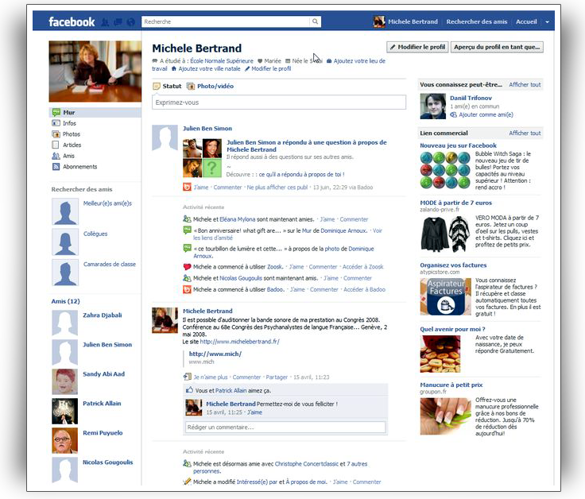This screenshot has width=585, height=499.
Task: Open MODE à partir de 7 euros ad
Action: click(x=456, y=203)
